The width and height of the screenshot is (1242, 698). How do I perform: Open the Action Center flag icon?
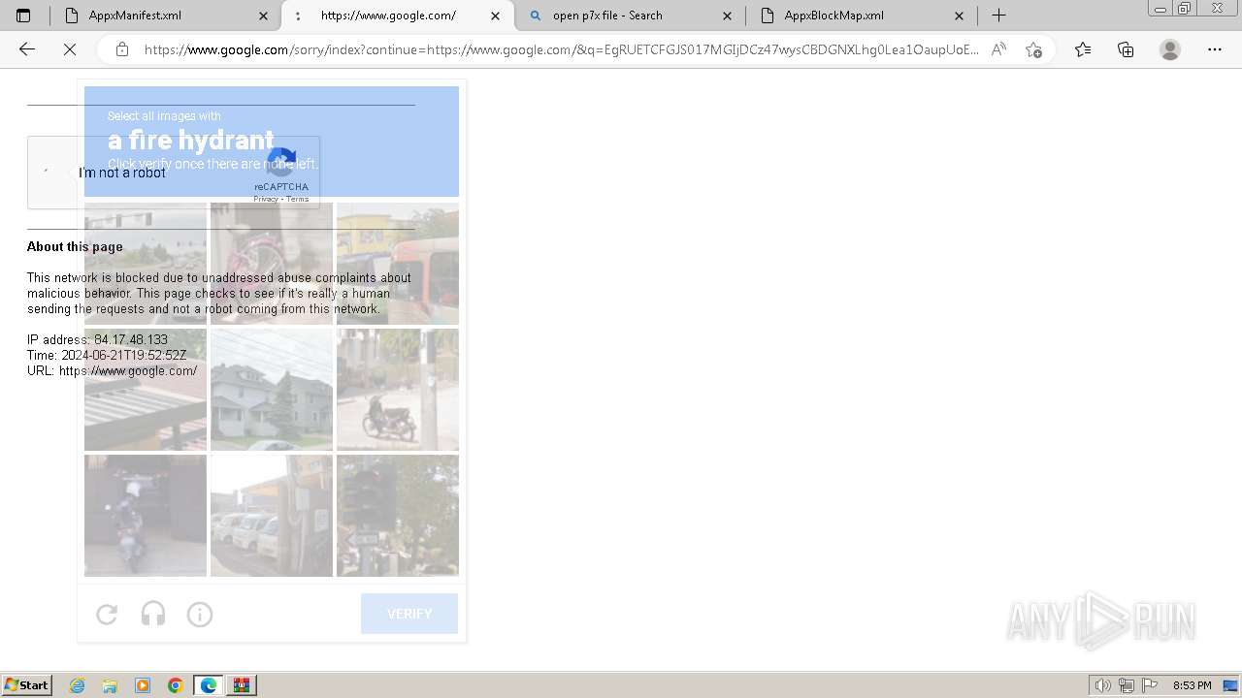[1150, 685]
